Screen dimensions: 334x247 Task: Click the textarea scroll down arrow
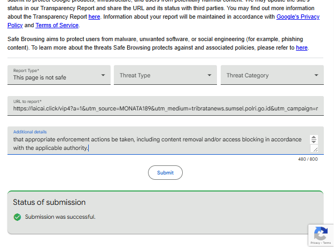coord(314,141)
